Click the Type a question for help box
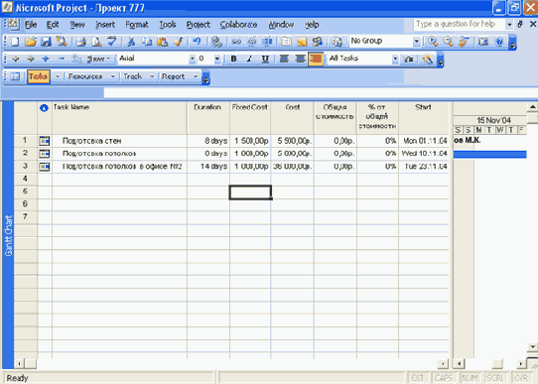 click(x=459, y=25)
